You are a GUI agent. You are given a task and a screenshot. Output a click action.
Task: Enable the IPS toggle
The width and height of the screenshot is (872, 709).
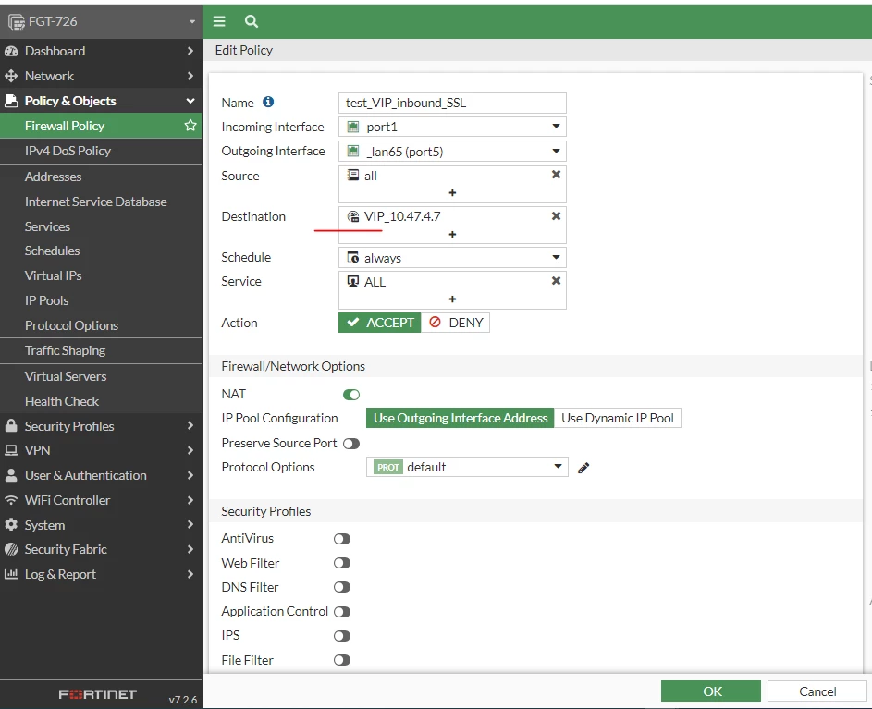click(342, 636)
